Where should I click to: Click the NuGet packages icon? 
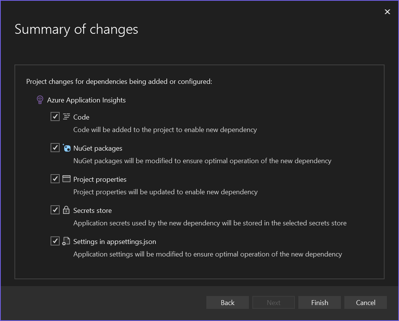(x=66, y=148)
